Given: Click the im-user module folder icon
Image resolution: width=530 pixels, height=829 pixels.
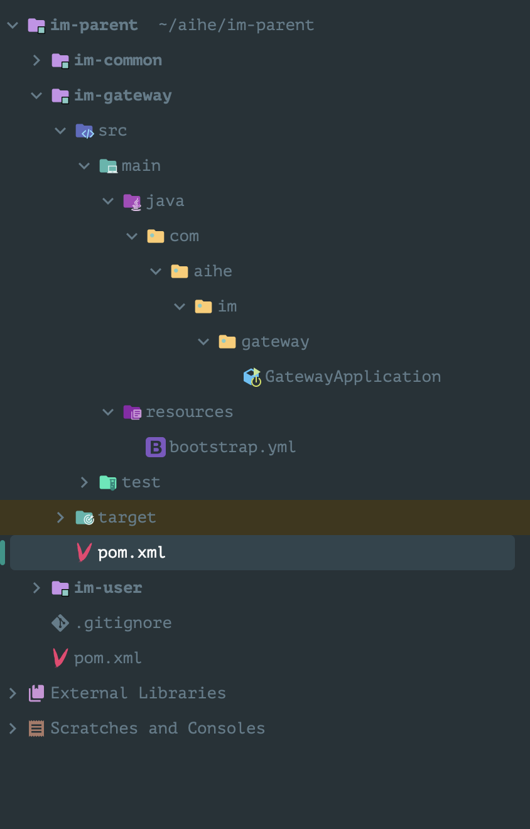Looking at the screenshot, I should pos(61,588).
